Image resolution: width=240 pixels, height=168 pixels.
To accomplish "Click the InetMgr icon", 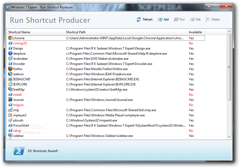I will tap(10, 89).
